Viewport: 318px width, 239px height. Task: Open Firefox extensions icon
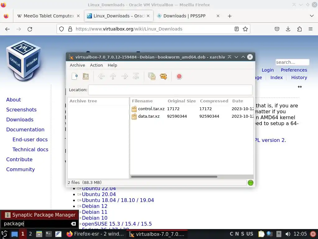[x=299, y=29]
